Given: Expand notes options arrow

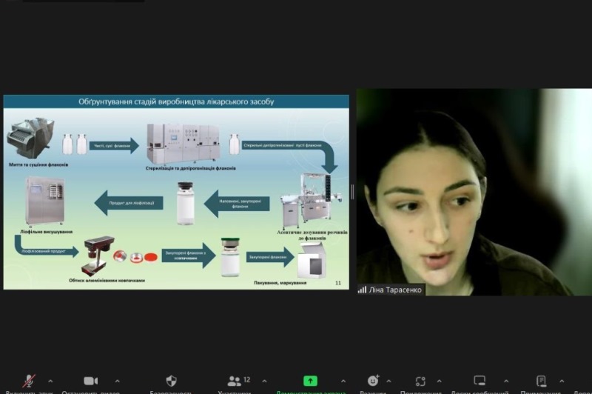Looking at the screenshot, I should [x=562, y=381].
